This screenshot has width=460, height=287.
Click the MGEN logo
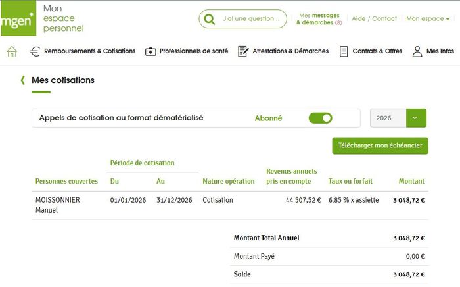pyautogui.click(x=18, y=18)
